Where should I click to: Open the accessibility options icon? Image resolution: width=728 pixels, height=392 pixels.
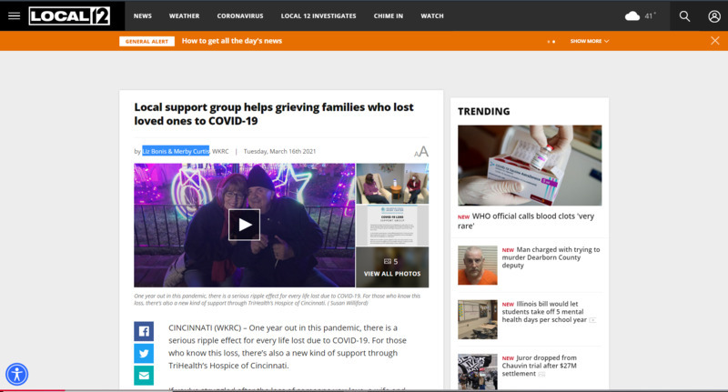pyautogui.click(x=17, y=375)
